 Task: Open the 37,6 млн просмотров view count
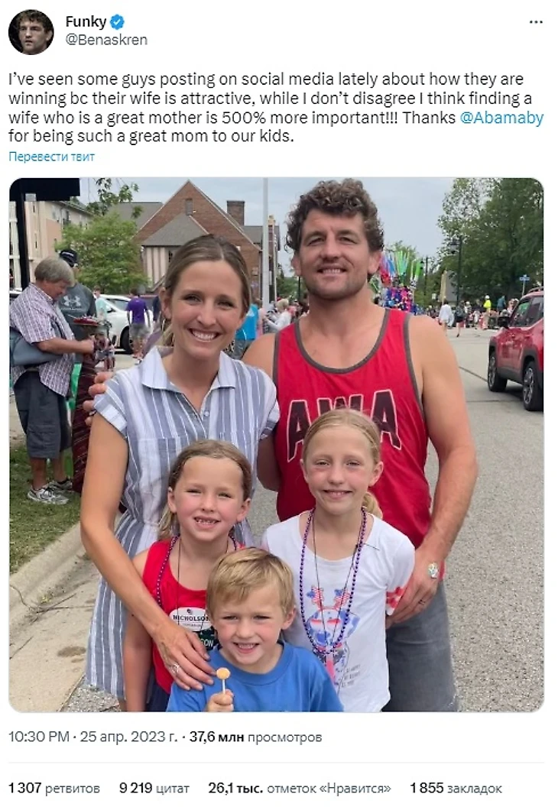[255, 737]
